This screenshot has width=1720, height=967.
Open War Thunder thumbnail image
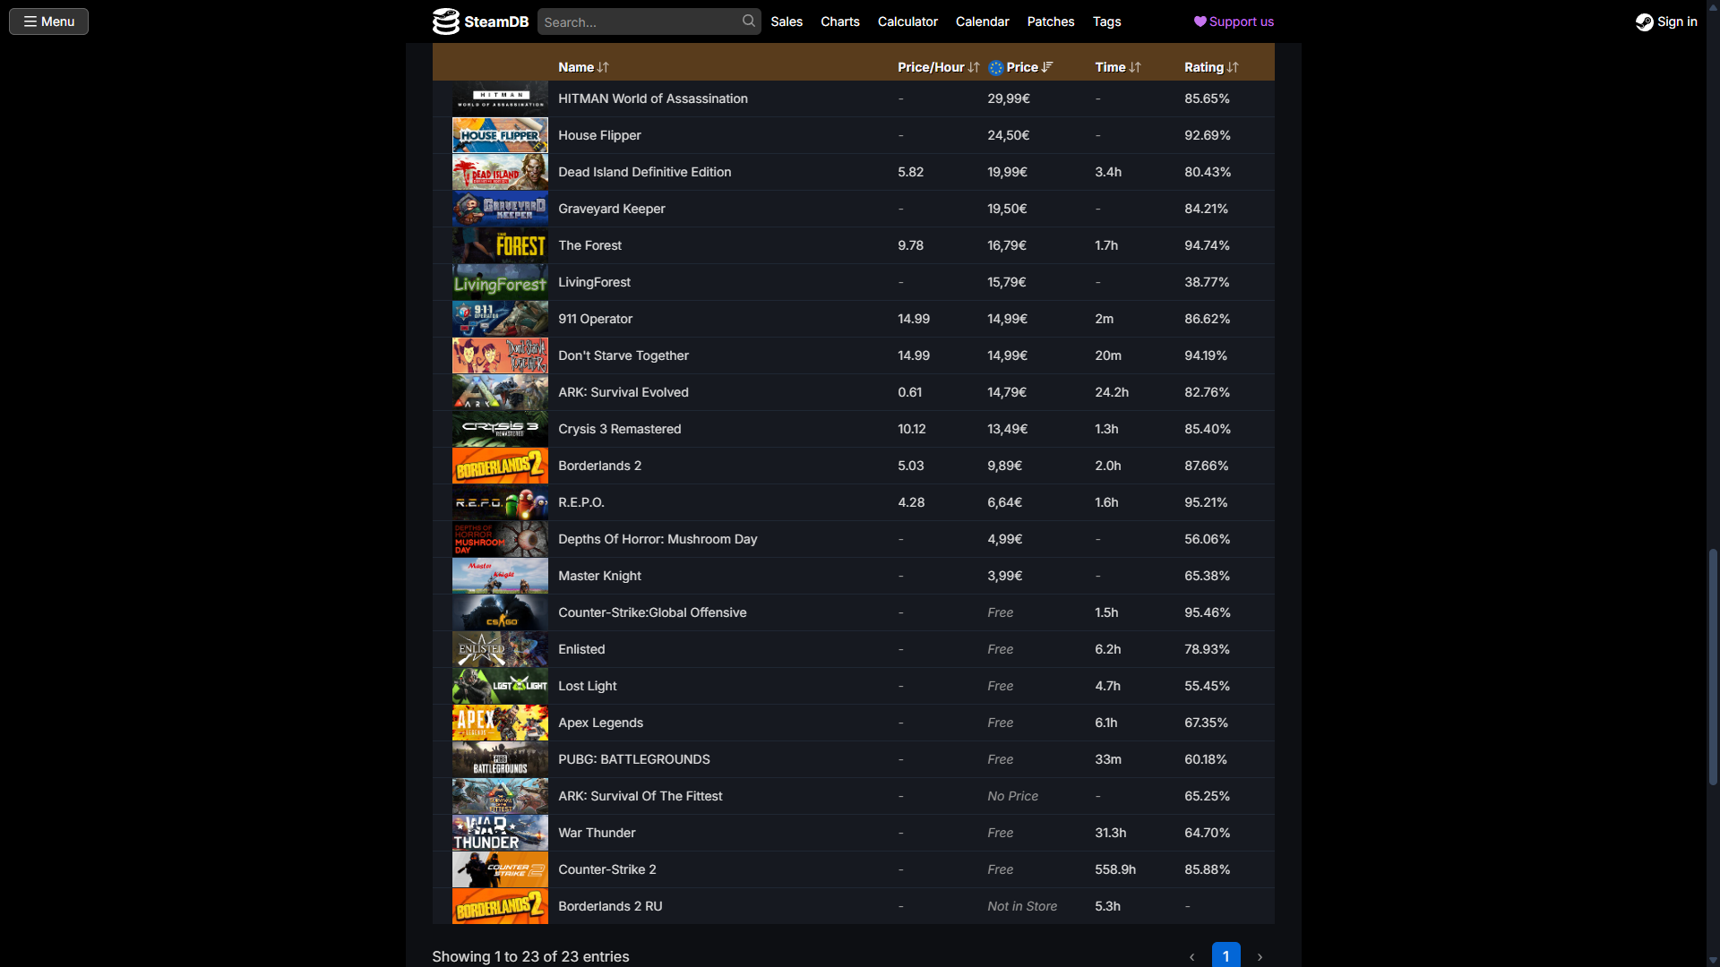click(500, 833)
